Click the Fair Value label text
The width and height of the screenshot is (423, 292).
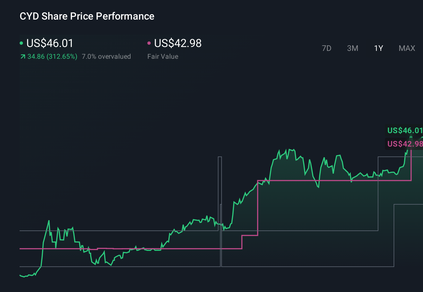(162, 56)
